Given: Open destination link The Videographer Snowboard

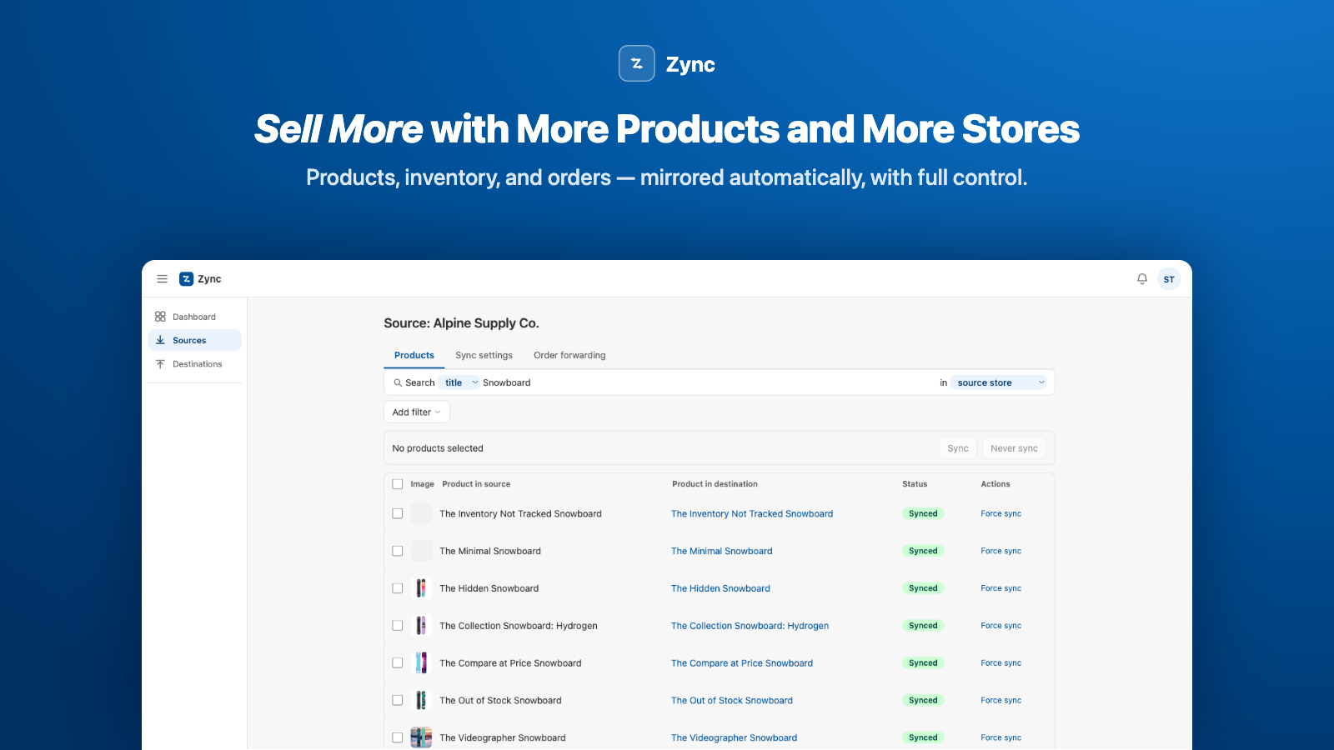Looking at the screenshot, I should click(734, 737).
